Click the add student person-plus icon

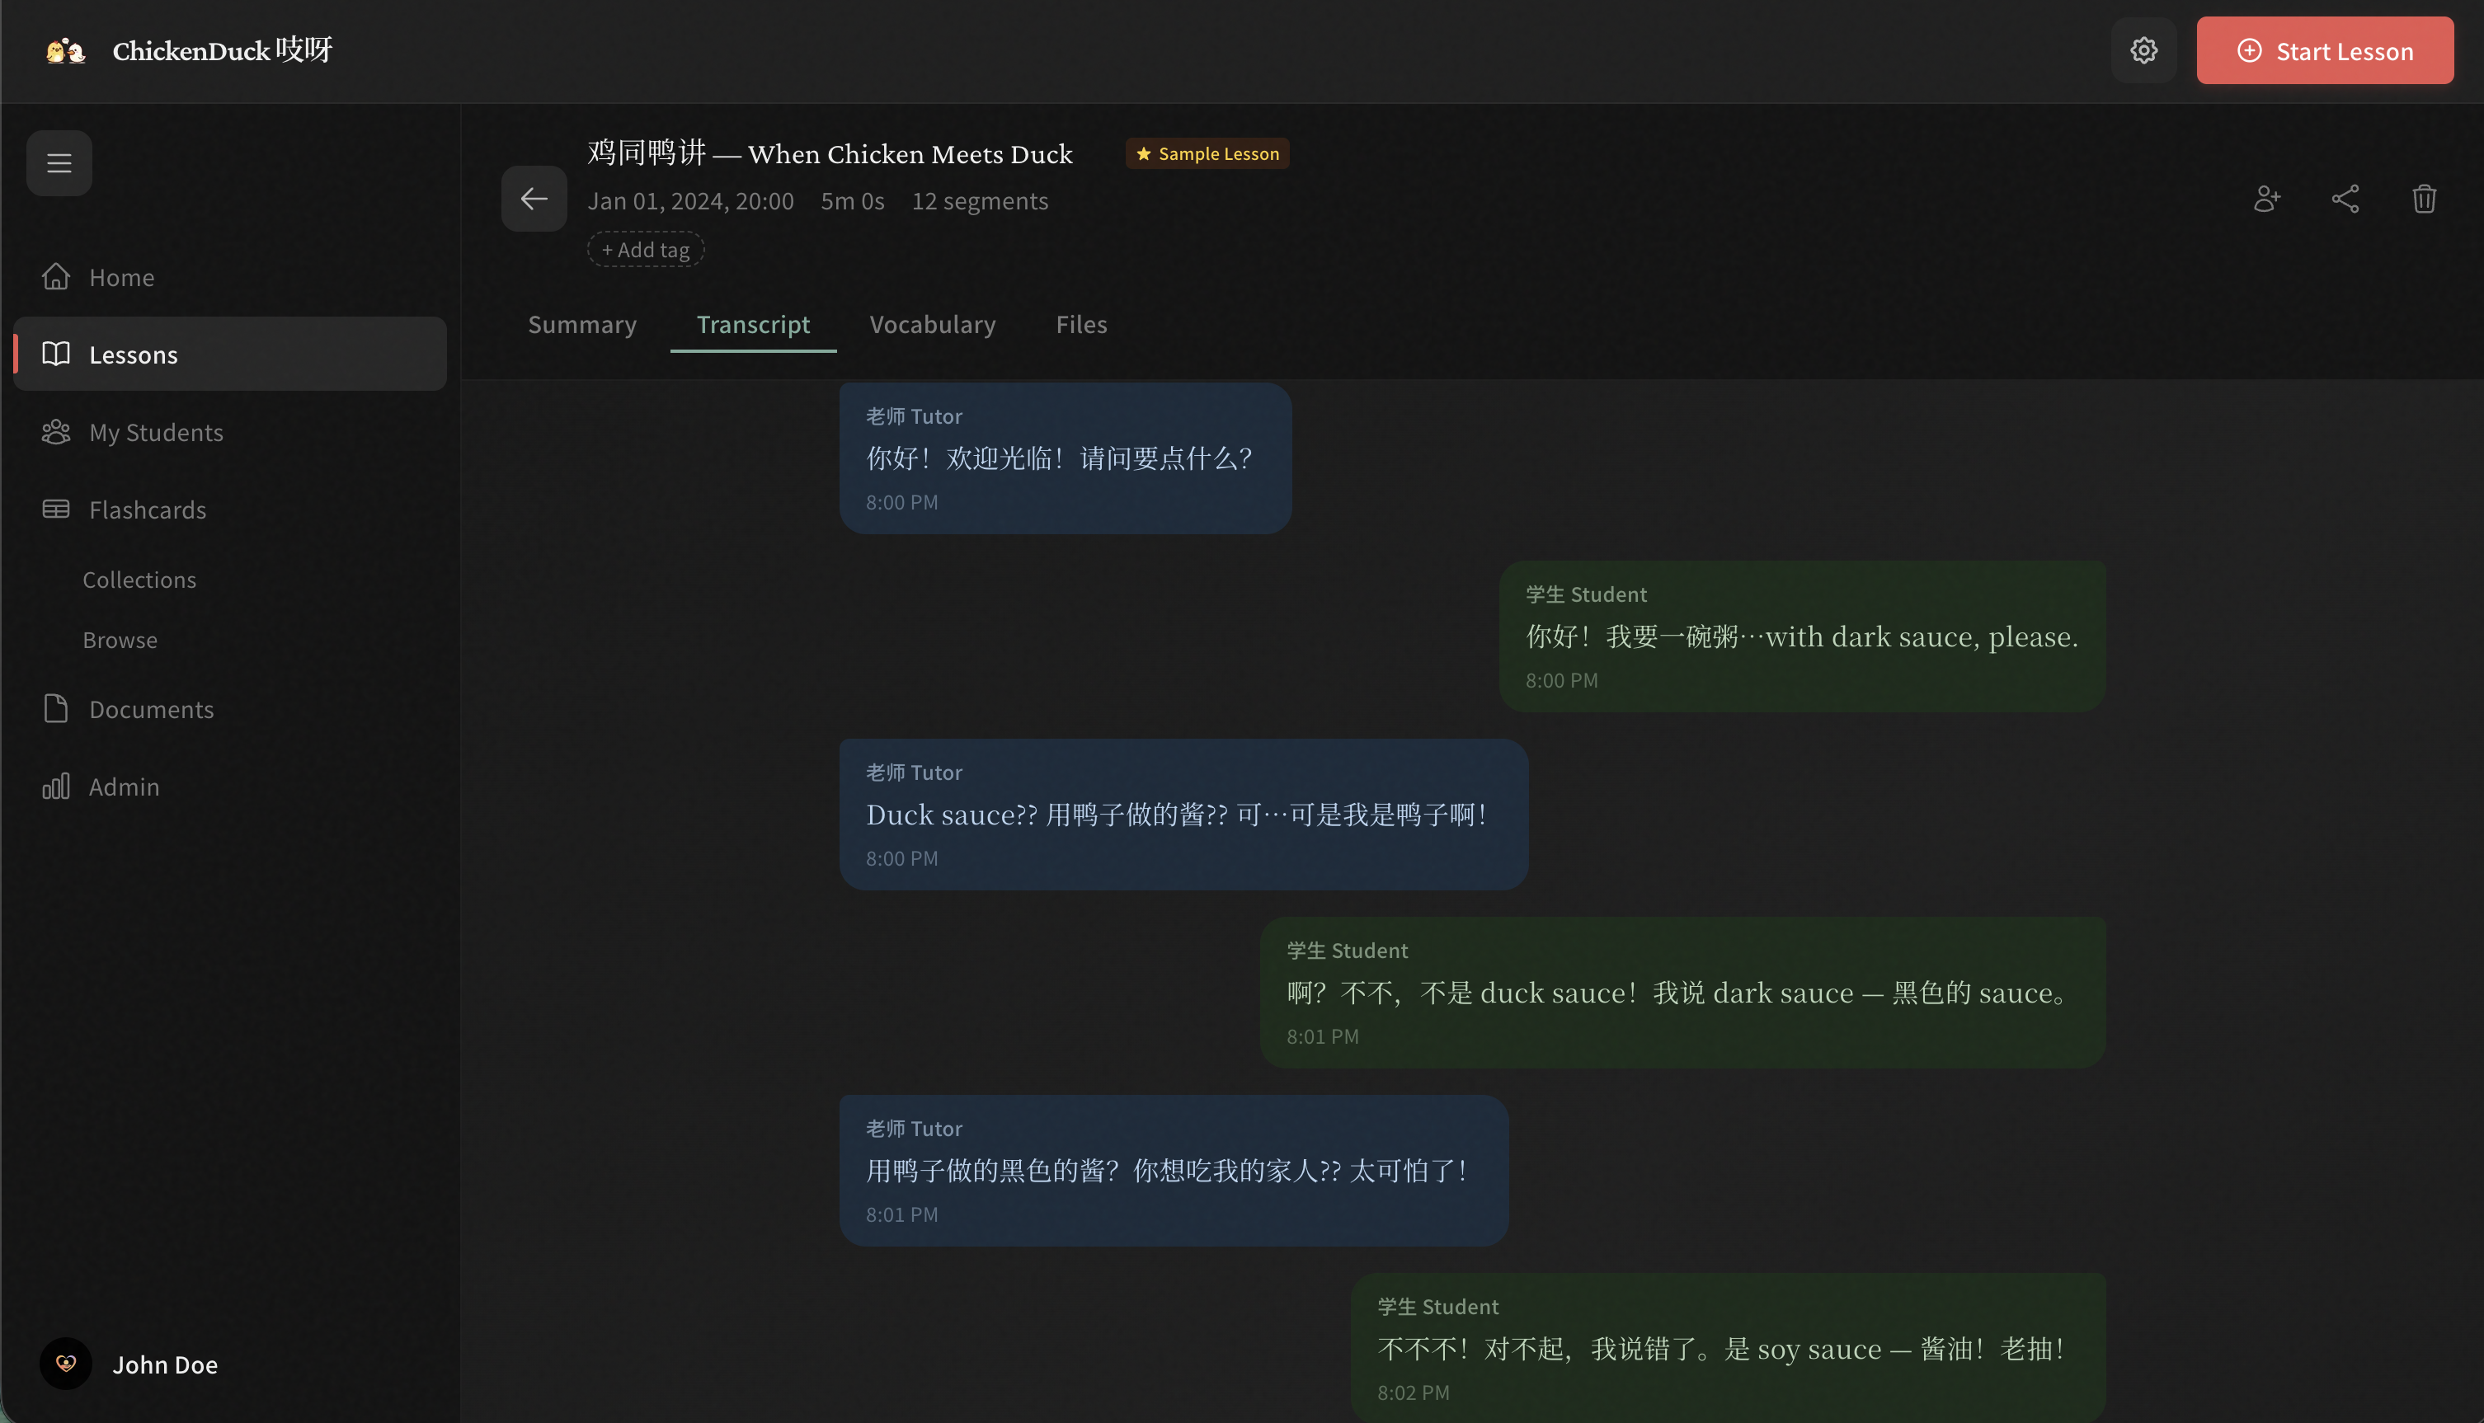(x=2266, y=200)
